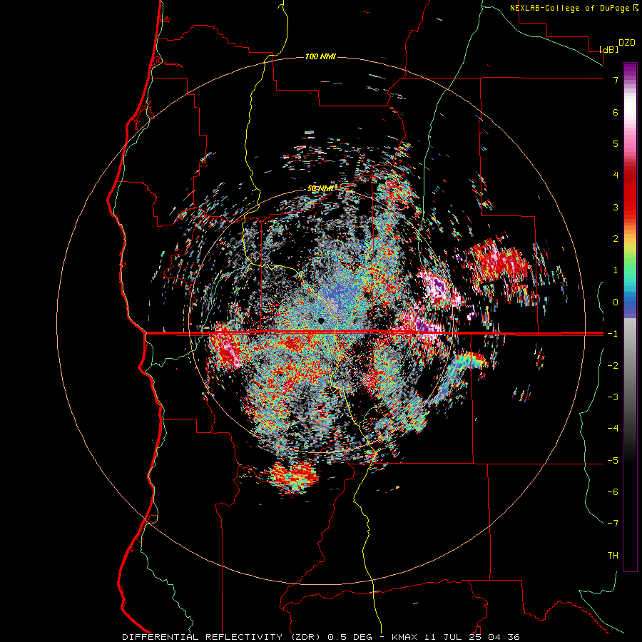Click the 1 dB scale value

pyautogui.click(x=615, y=270)
